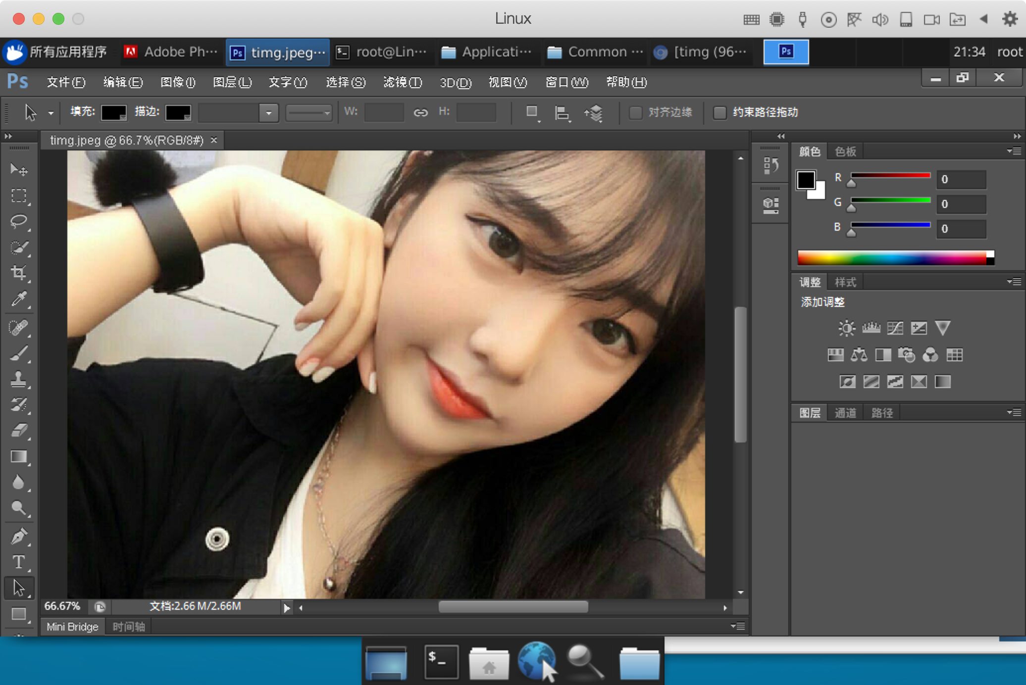Image resolution: width=1026 pixels, height=685 pixels.
Task: Select the Path Selection tool
Action: 19,588
